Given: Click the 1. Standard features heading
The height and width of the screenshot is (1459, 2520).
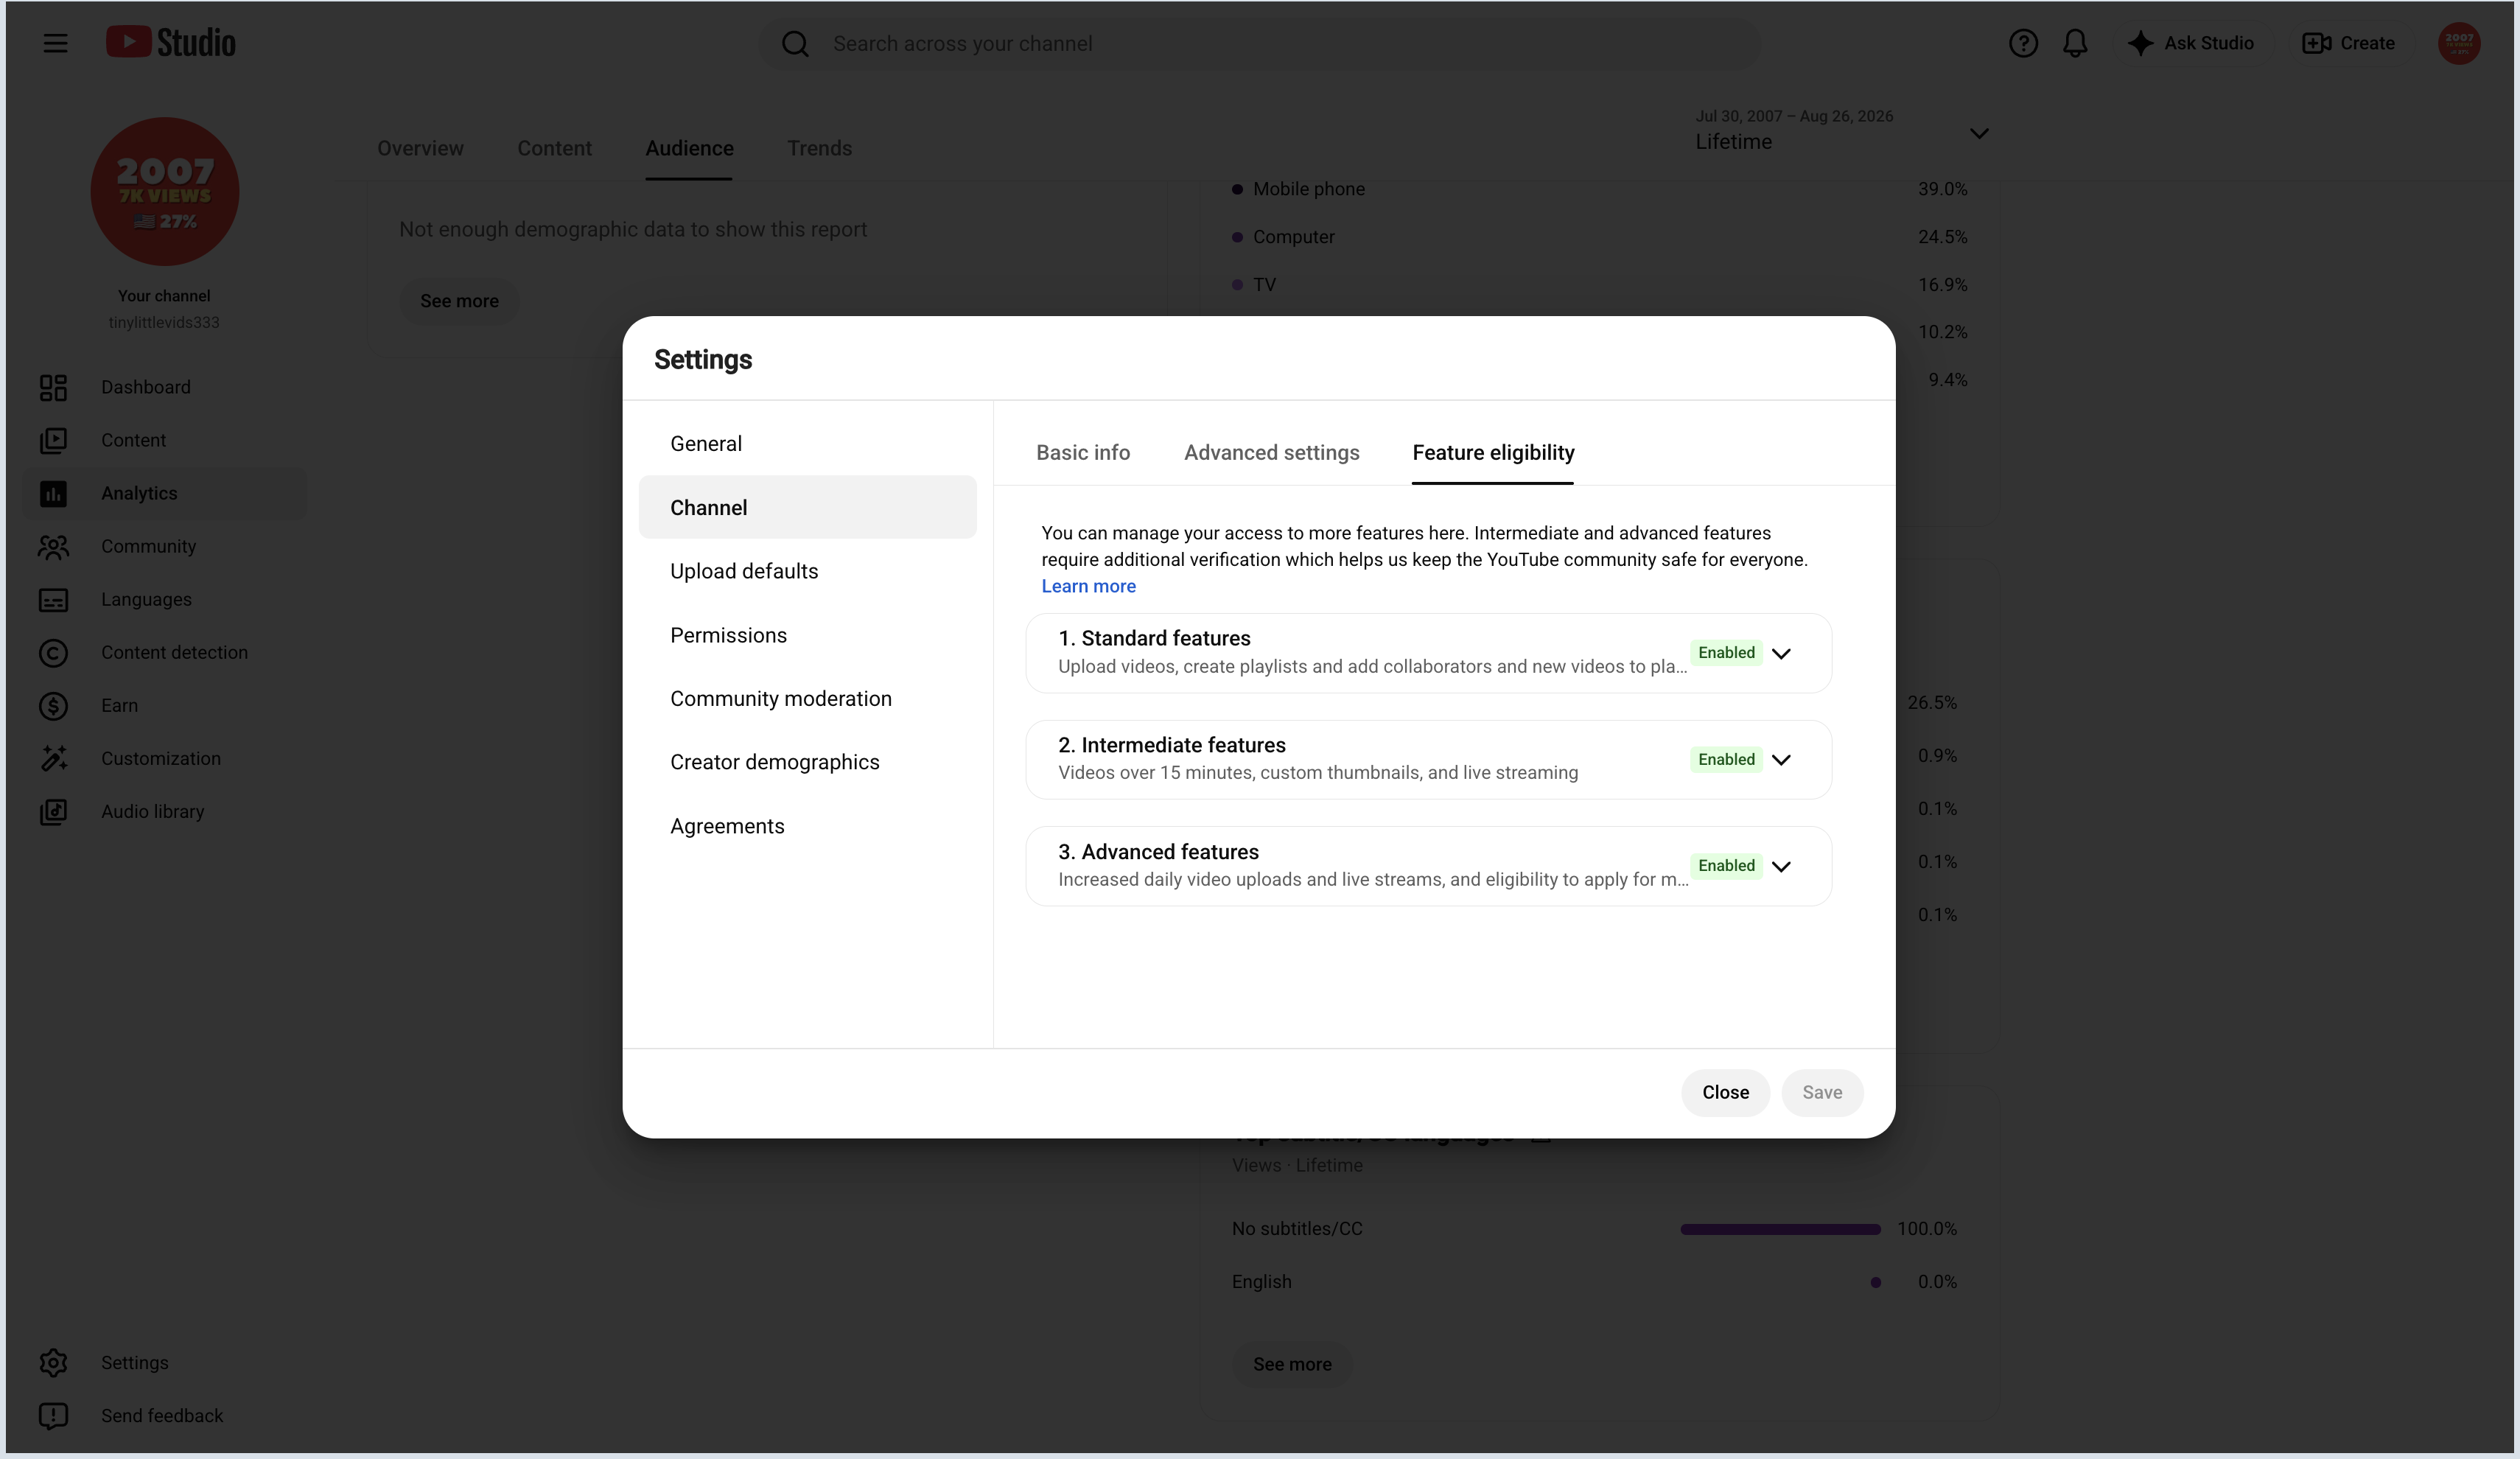Looking at the screenshot, I should (x=1154, y=638).
